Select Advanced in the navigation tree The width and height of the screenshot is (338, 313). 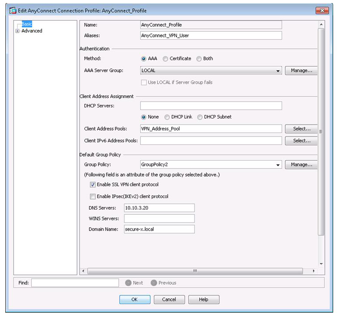(32, 31)
